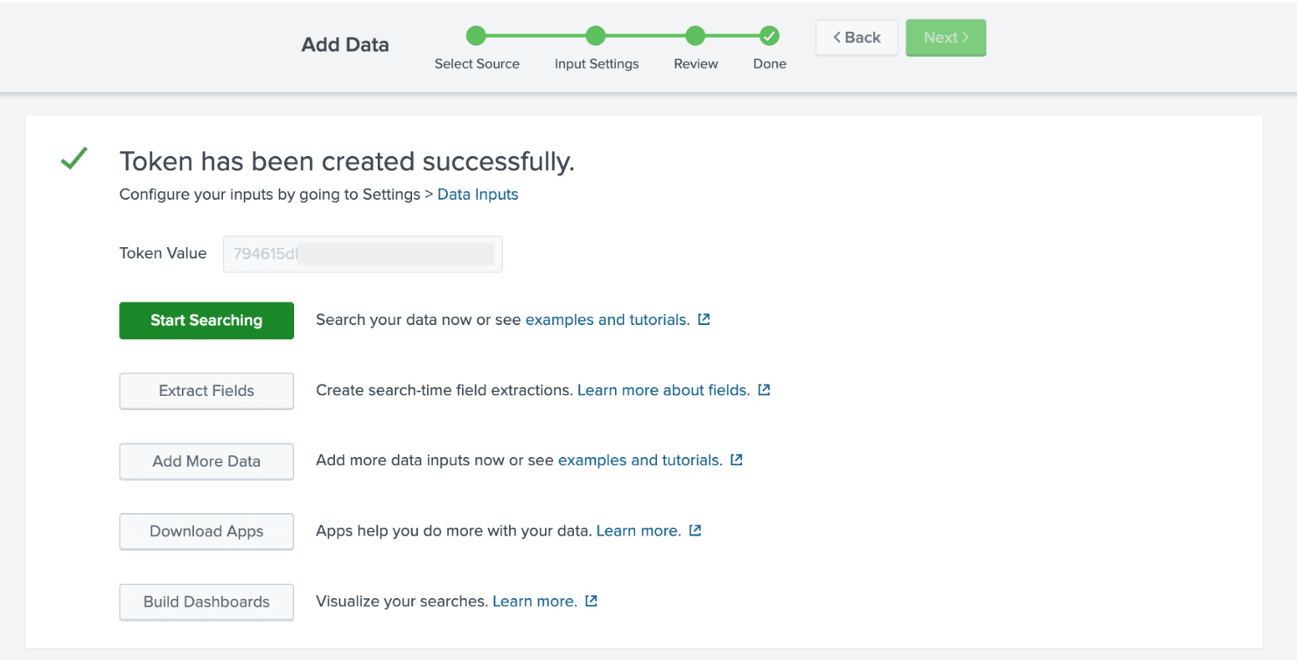1297x660 pixels.
Task: Select the "Select Source" step
Action: click(x=476, y=36)
